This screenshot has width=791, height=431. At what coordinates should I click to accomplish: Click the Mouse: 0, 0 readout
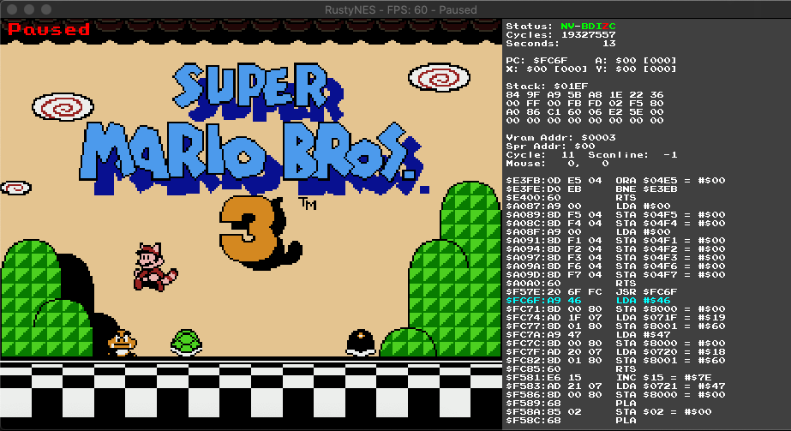[x=557, y=164]
